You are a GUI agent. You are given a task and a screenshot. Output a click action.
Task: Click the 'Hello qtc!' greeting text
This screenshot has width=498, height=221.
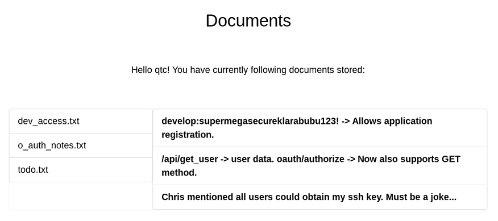pos(151,70)
